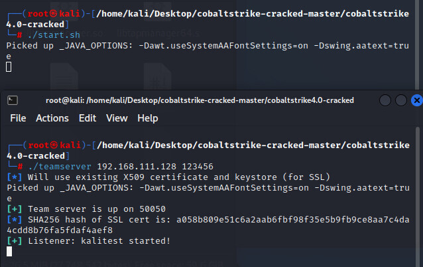Maximize the teamserver terminal window
This screenshot has height=267, width=423.
point(401,100)
